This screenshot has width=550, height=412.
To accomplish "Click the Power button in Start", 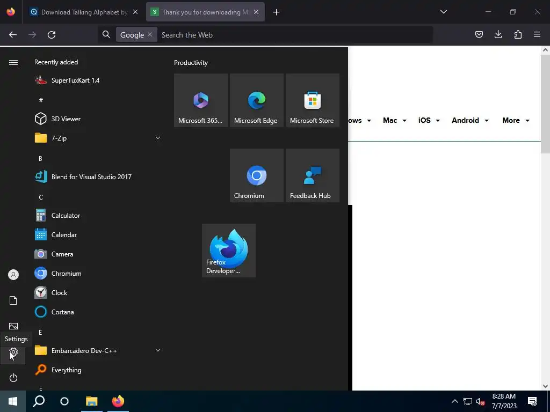I will [x=13, y=378].
